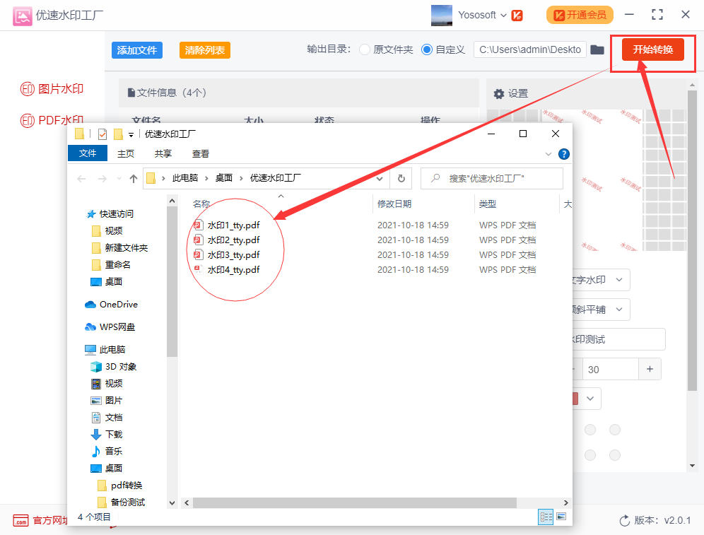Click 桌面 in the address breadcrumb
The height and width of the screenshot is (535, 704).
(223, 178)
